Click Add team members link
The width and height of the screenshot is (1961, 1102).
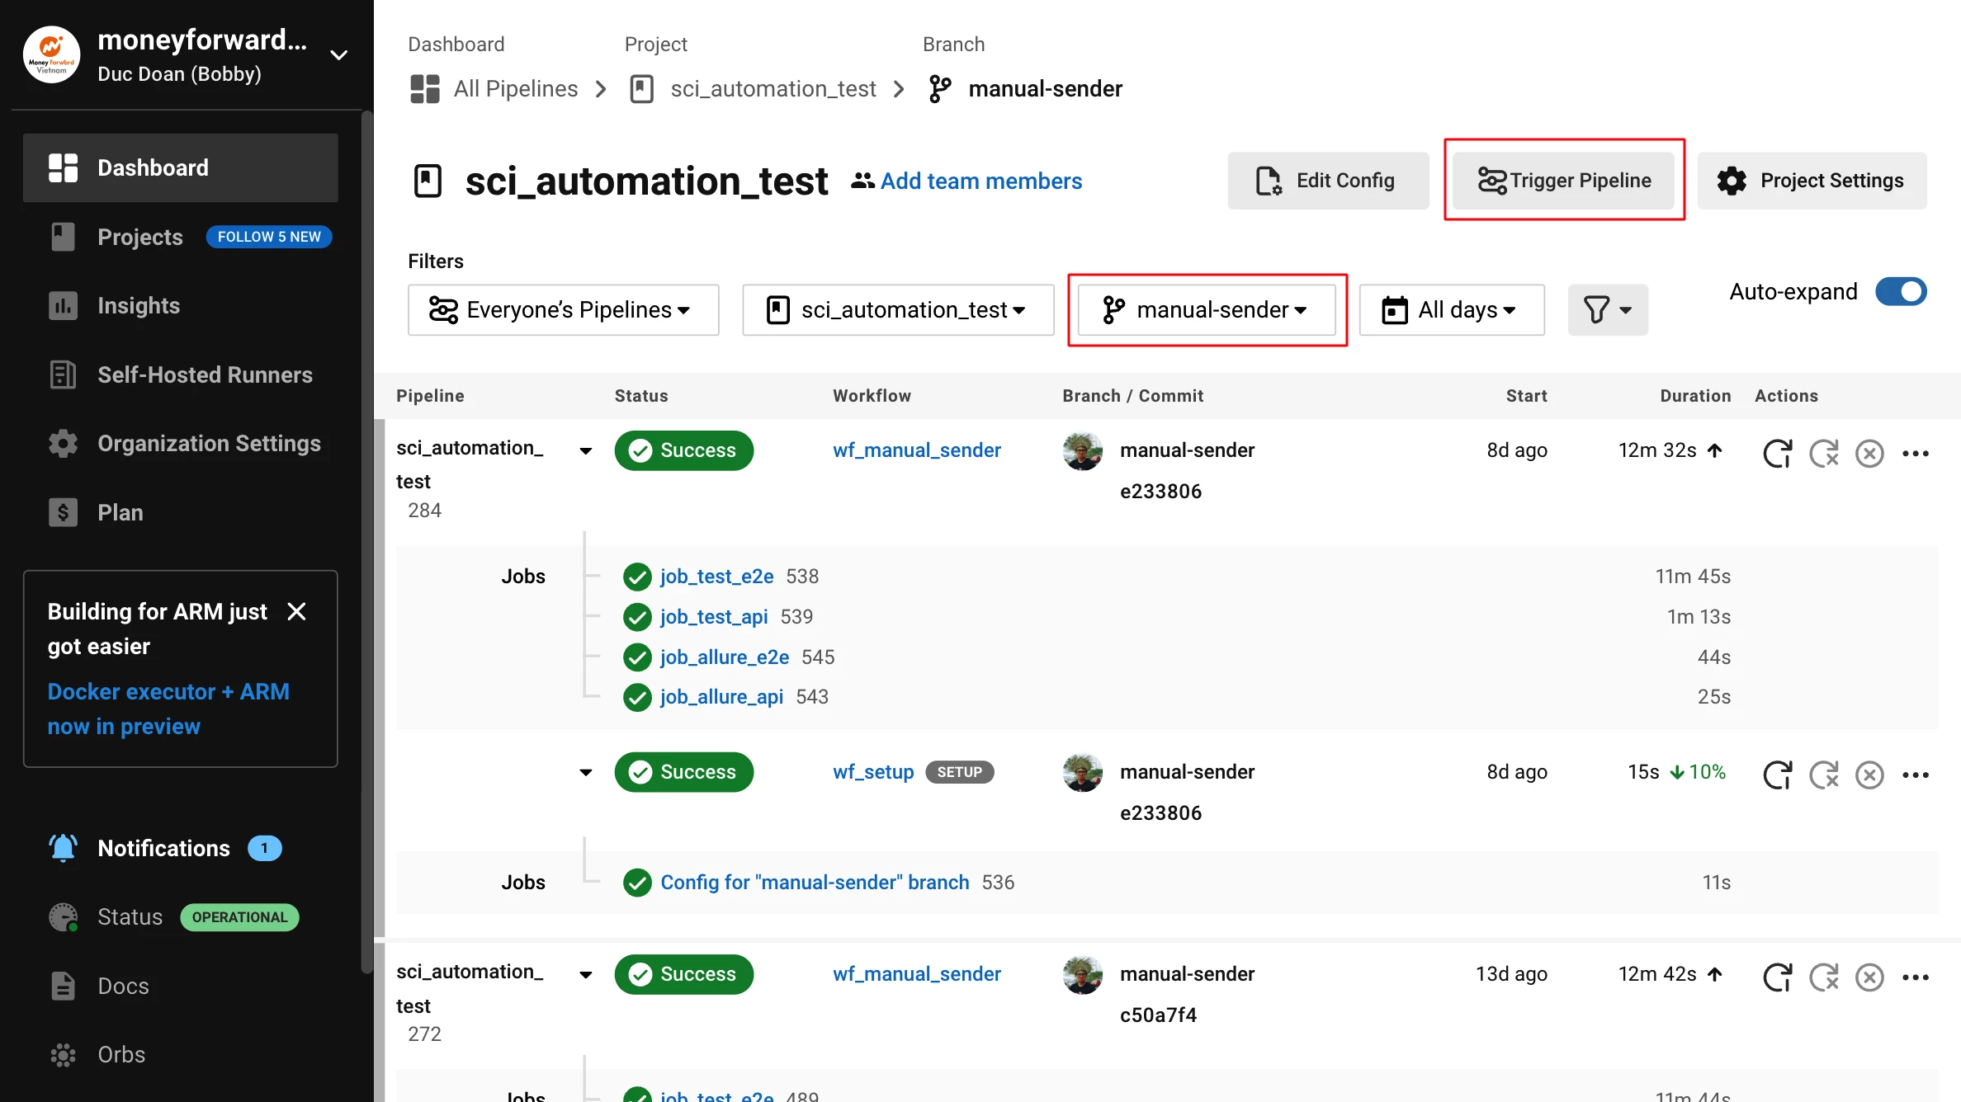pyautogui.click(x=980, y=181)
